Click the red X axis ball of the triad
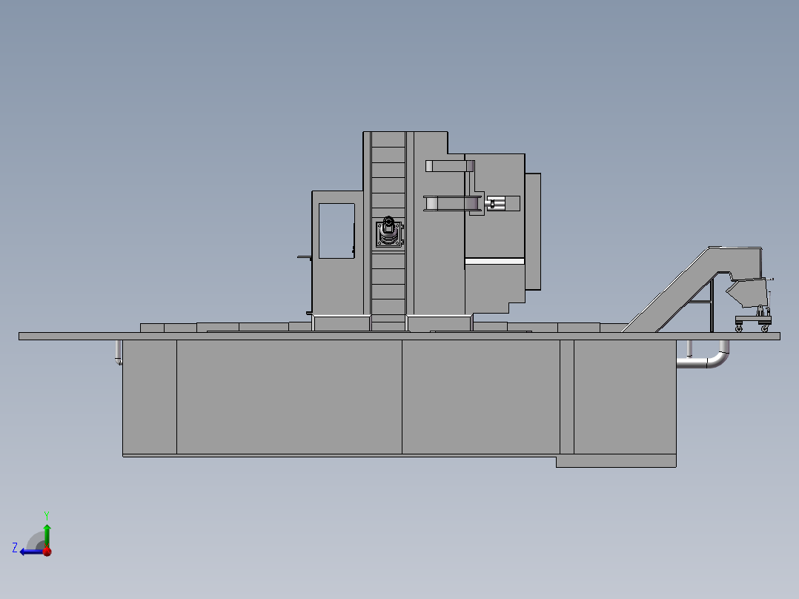The width and height of the screenshot is (799, 599). pyautogui.click(x=47, y=552)
